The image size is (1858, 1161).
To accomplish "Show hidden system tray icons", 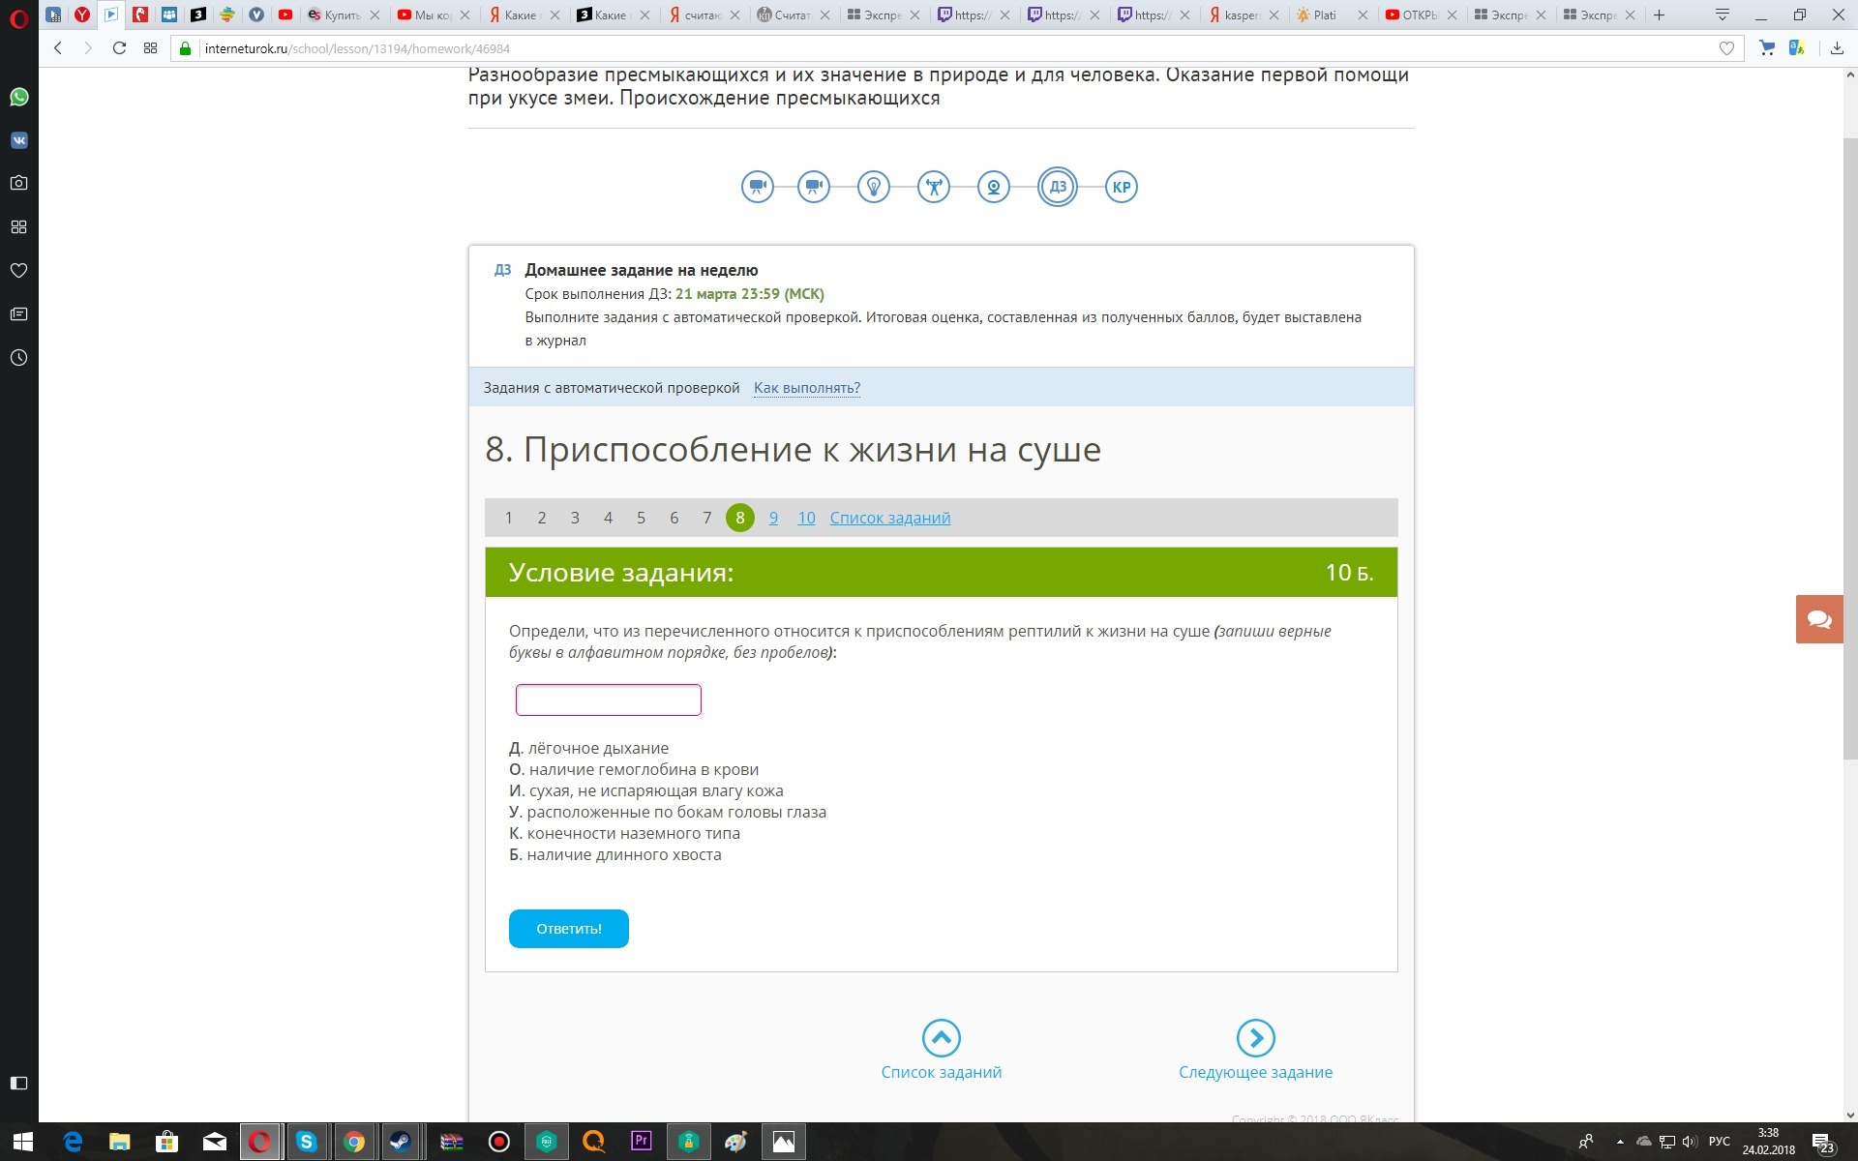I will click(x=1620, y=1142).
